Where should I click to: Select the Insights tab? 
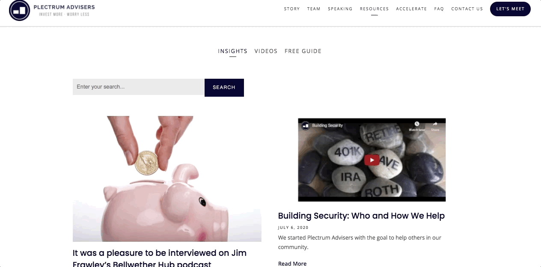click(x=233, y=51)
